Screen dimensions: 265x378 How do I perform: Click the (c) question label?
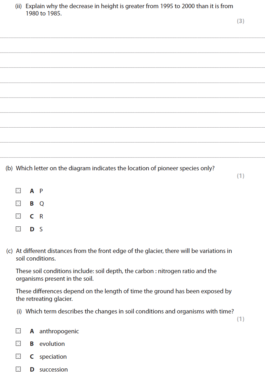tap(10, 251)
